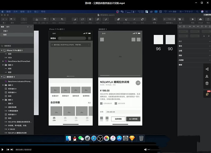Collapse the 画板备份 3 artboard group
This screenshot has width=211, height=153.
point(2,77)
